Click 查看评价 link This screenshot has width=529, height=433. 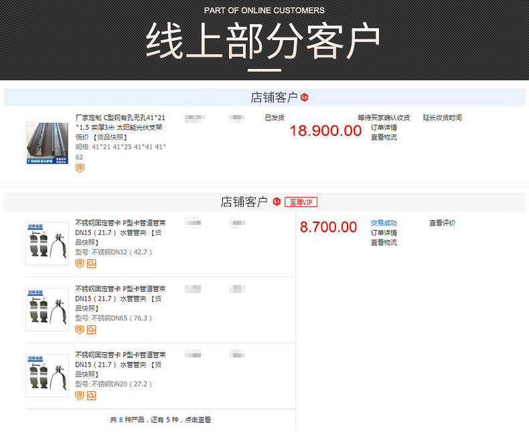point(443,223)
